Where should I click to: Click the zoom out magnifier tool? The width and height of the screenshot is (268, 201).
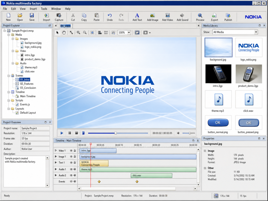[85, 32]
